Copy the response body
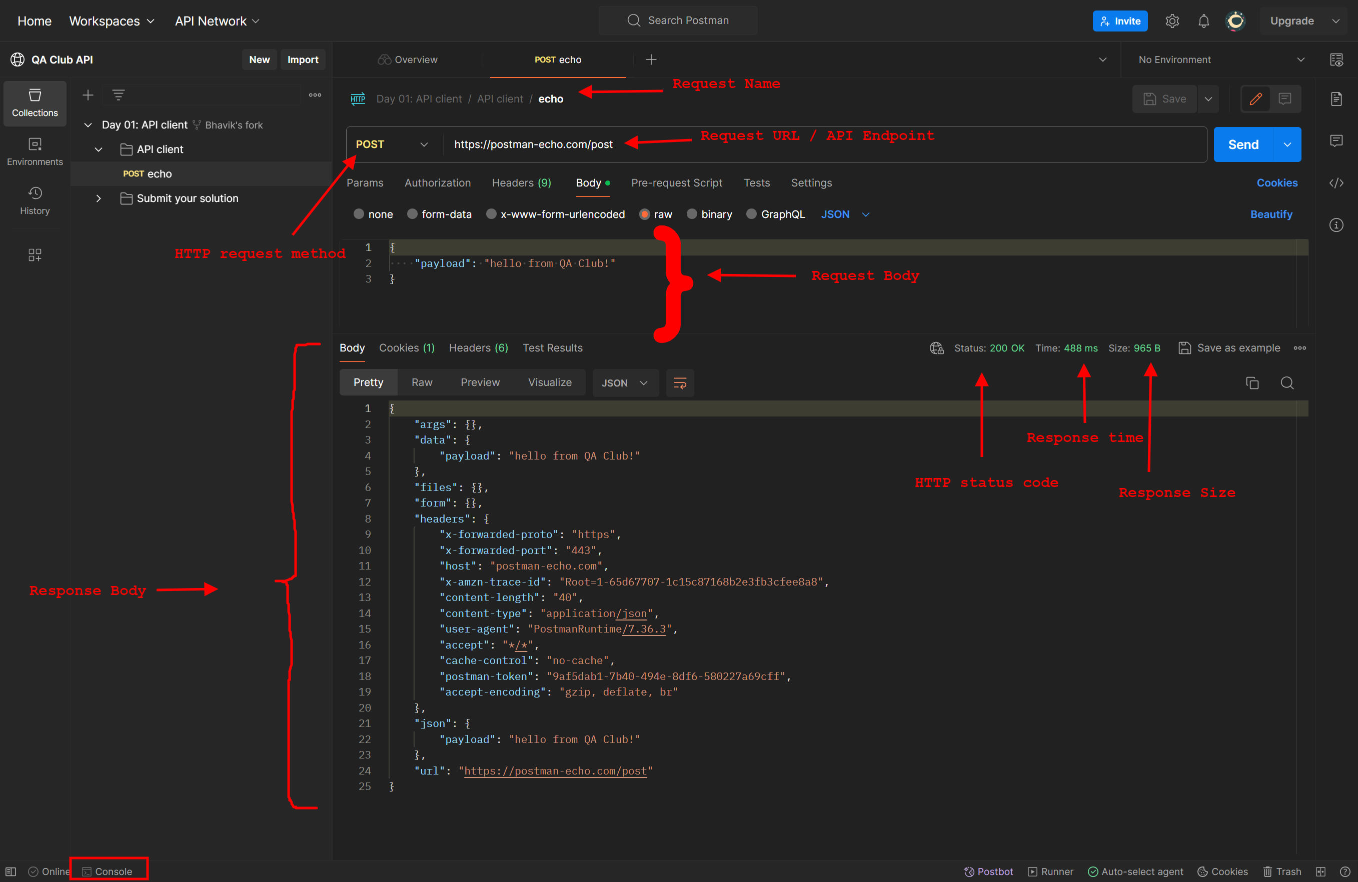The width and height of the screenshot is (1358, 882). [1252, 383]
